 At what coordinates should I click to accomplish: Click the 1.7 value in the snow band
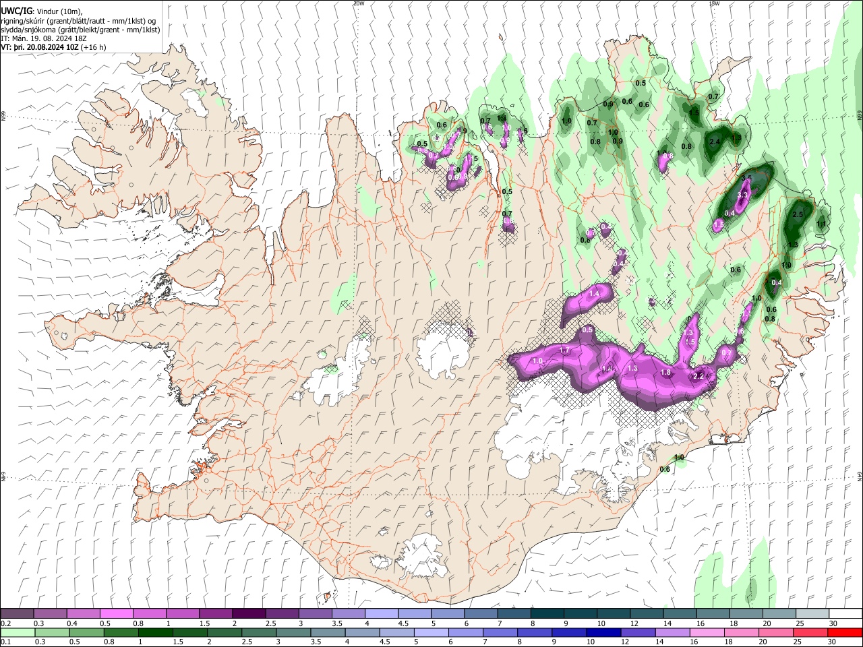(565, 351)
